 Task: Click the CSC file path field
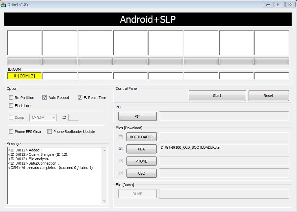click(224, 173)
